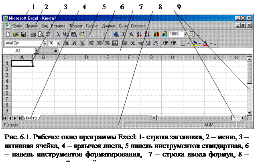Undo the last action
The width and height of the screenshot is (254, 165).
click(x=91, y=34)
